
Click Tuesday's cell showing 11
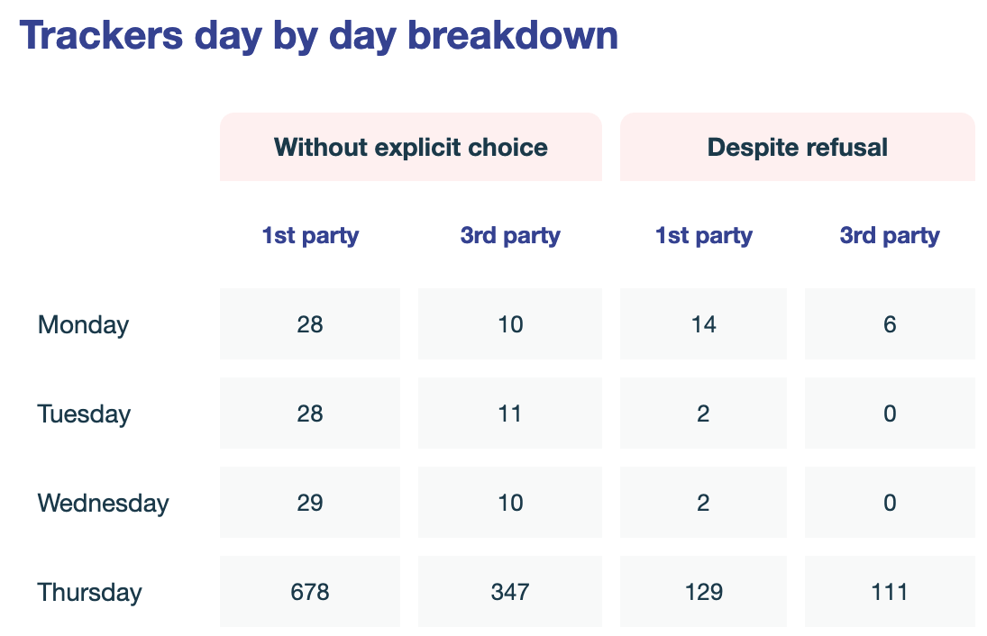coord(510,414)
